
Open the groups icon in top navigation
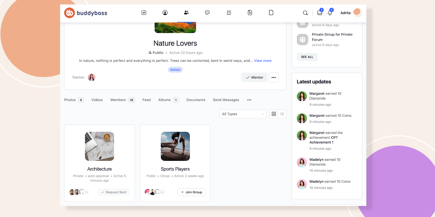[186, 12]
